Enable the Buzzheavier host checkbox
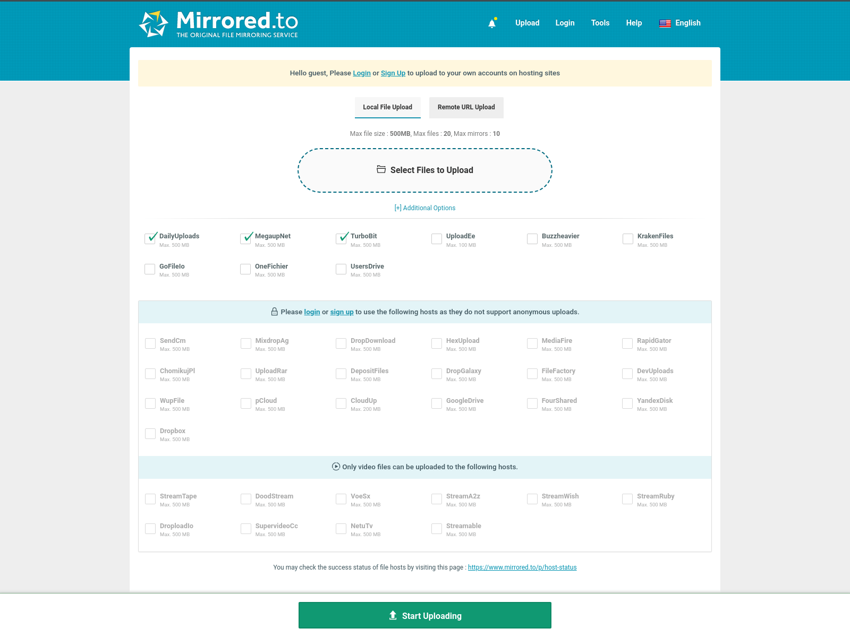The width and height of the screenshot is (850, 637). point(532,239)
